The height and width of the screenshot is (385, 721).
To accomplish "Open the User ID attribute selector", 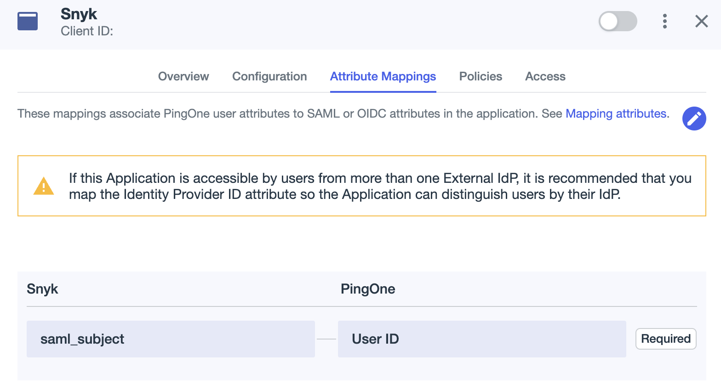I will [x=482, y=339].
